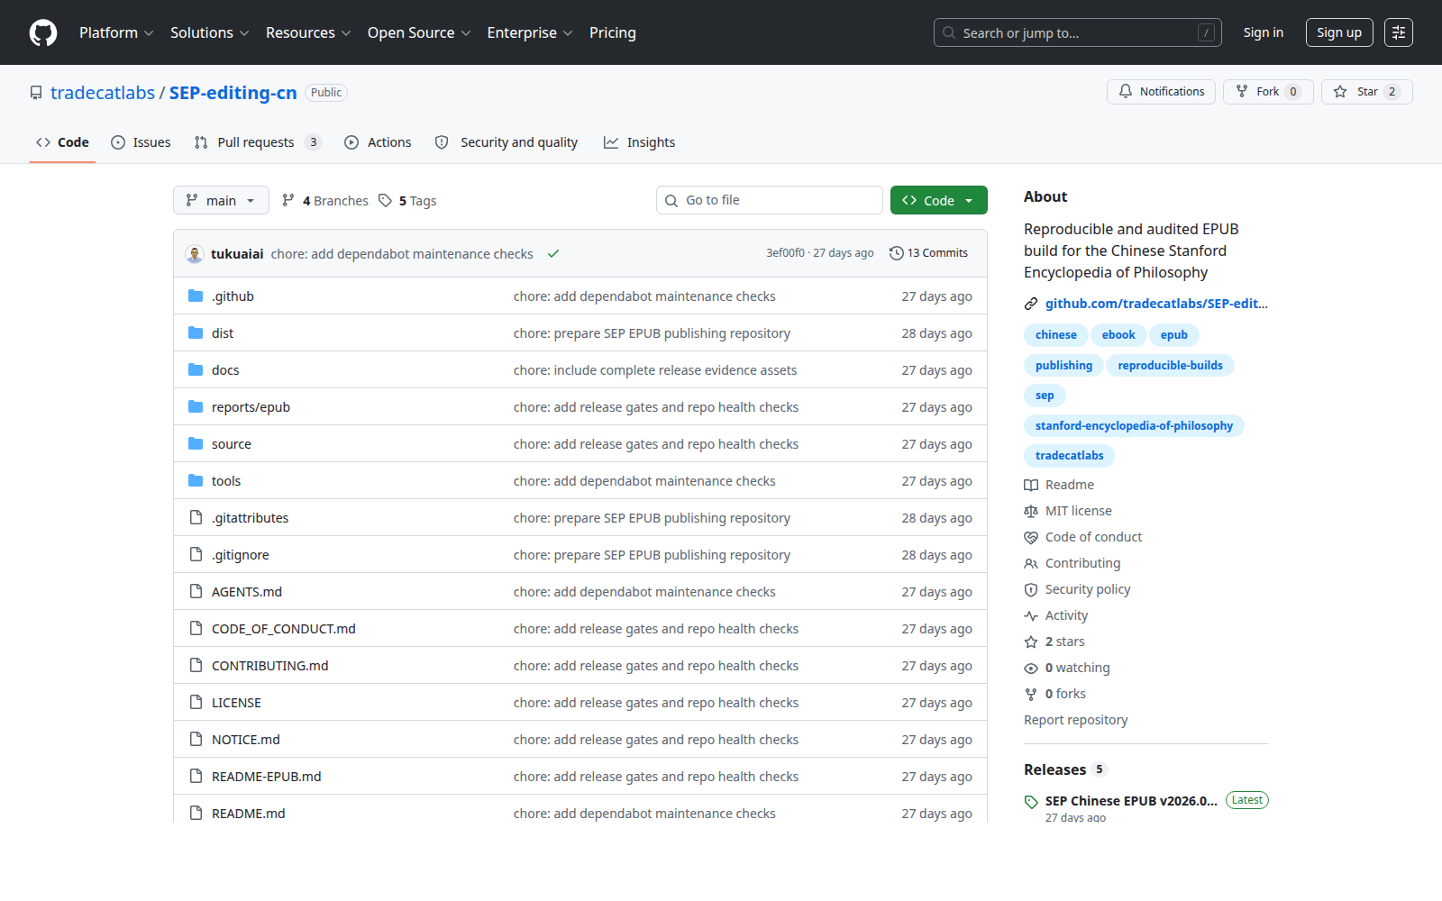Expand the Open Source navigation menu

[x=419, y=32]
